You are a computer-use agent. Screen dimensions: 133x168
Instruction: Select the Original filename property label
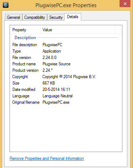(26, 102)
